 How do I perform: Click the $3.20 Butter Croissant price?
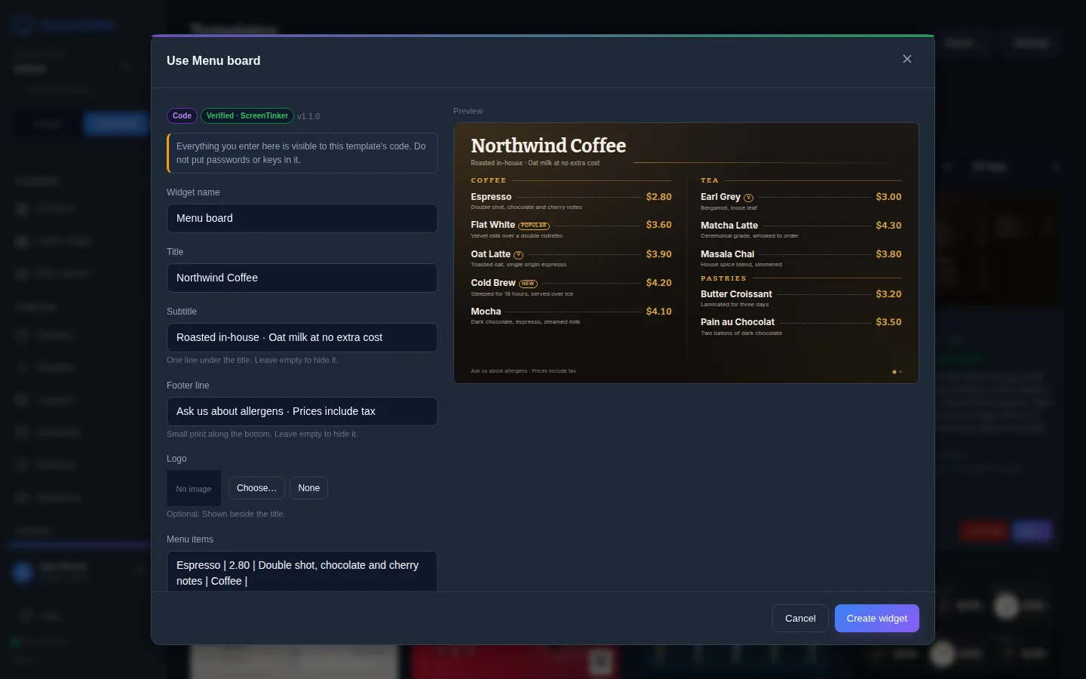(x=888, y=294)
